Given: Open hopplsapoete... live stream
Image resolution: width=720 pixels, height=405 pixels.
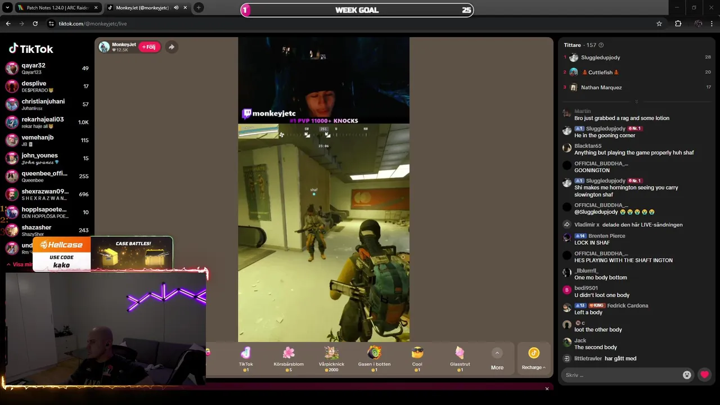Looking at the screenshot, I should point(47,213).
